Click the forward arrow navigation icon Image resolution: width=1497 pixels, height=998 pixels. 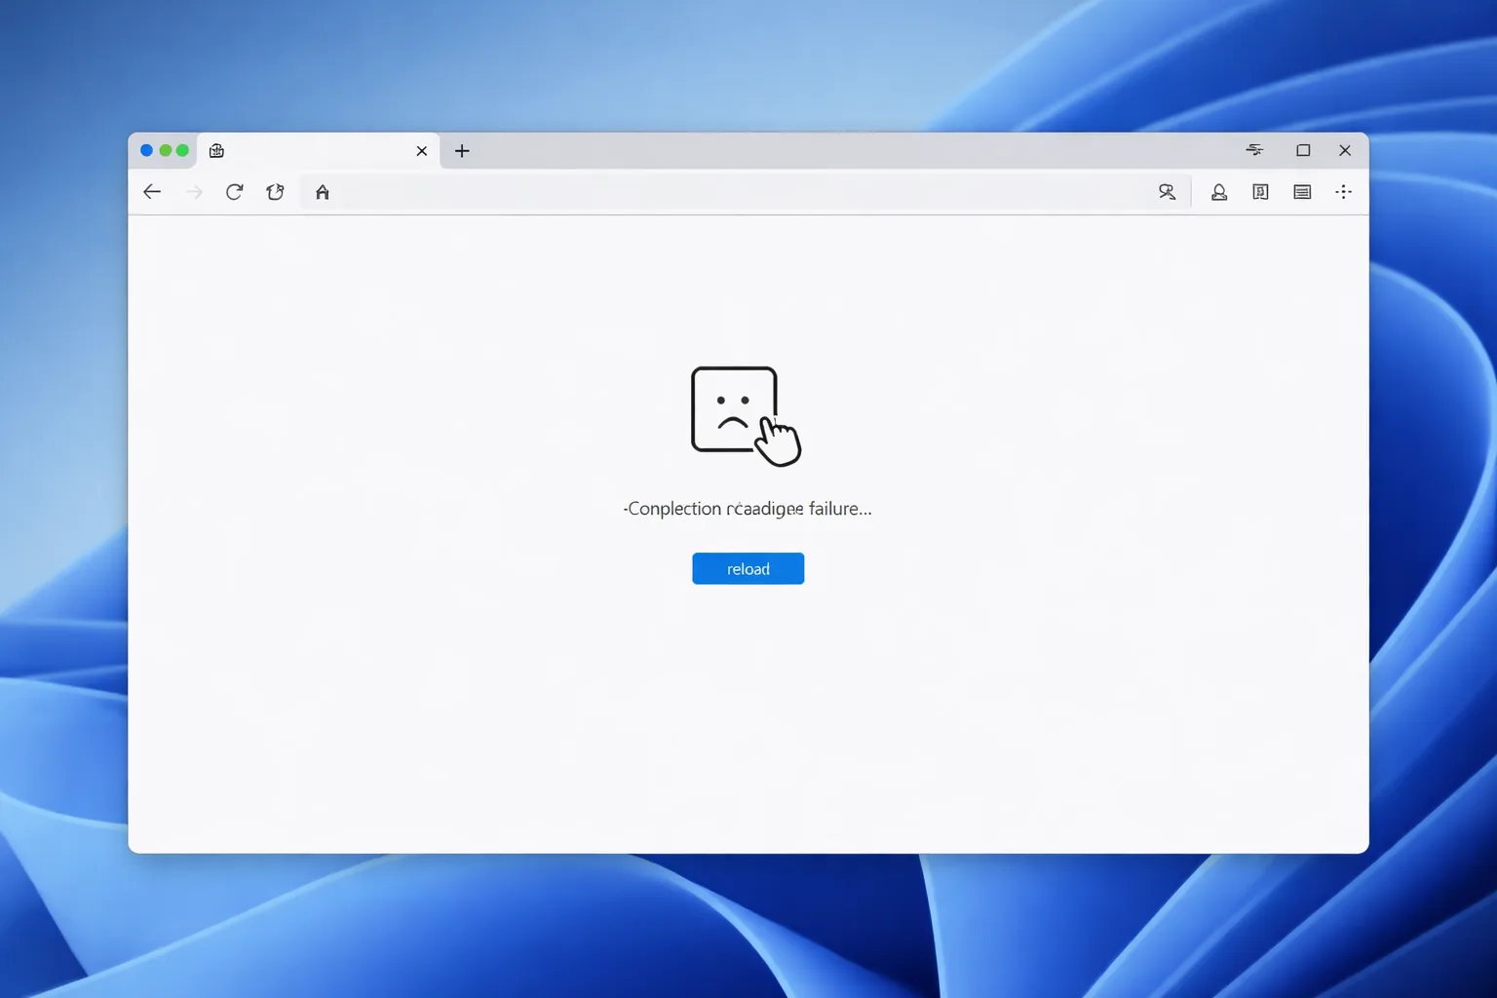pyautogui.click(x=194, y=192)
